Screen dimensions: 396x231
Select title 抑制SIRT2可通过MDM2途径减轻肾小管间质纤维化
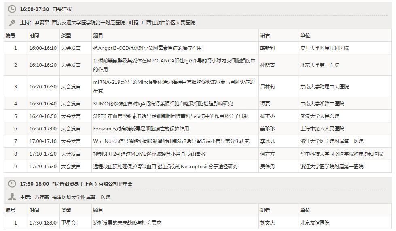click(x=149, y=154)
